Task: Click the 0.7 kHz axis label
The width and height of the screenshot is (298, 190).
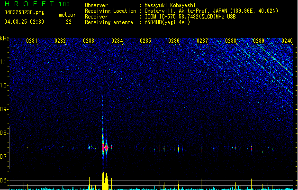Action: [4, 157]
